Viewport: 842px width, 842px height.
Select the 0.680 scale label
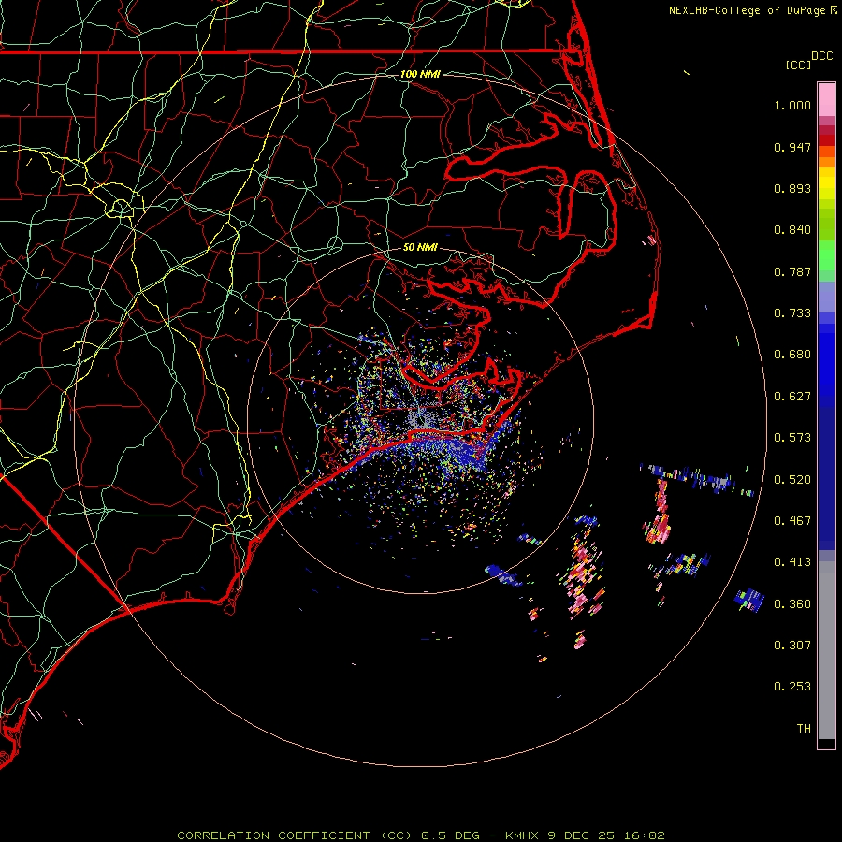792,355
